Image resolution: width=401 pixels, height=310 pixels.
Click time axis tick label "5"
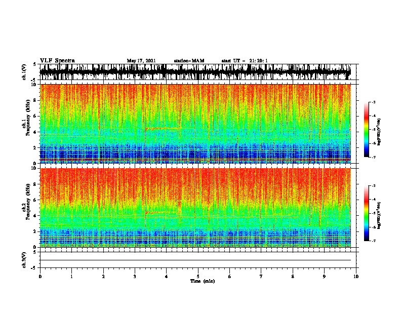(198, 277)
